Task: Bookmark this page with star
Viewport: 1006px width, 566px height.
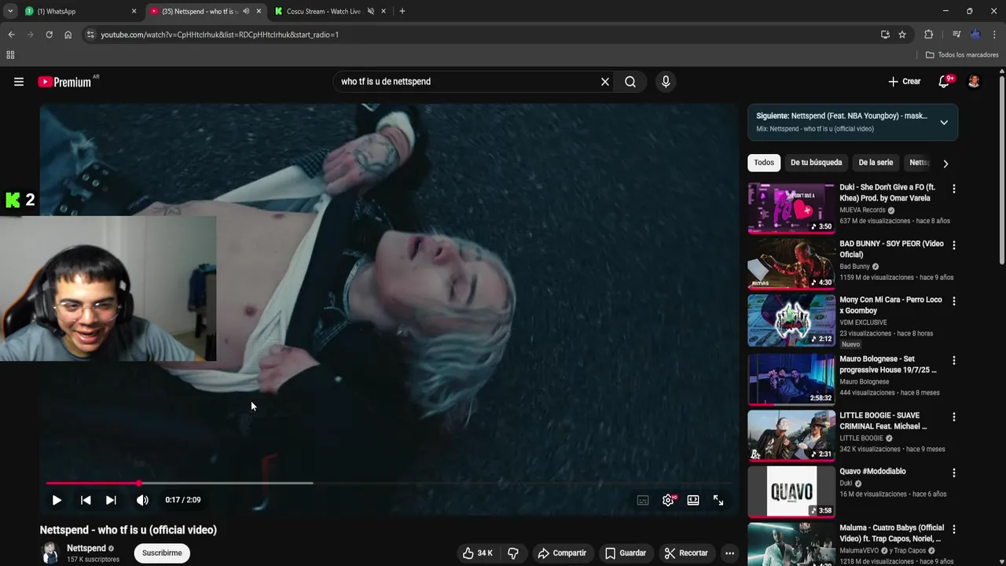Action: 902,35
